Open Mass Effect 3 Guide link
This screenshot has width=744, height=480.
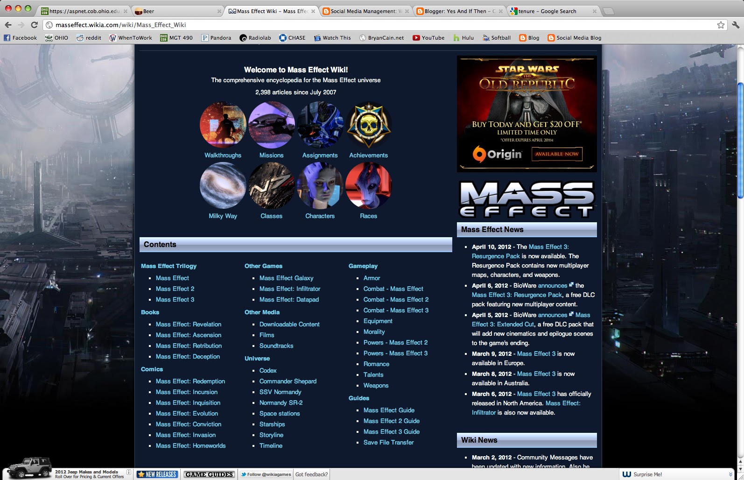pyautogui.click(x=392, y=431)
